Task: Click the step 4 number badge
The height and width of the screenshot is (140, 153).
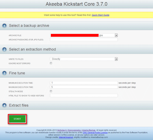Action: [x=4, y=105]
